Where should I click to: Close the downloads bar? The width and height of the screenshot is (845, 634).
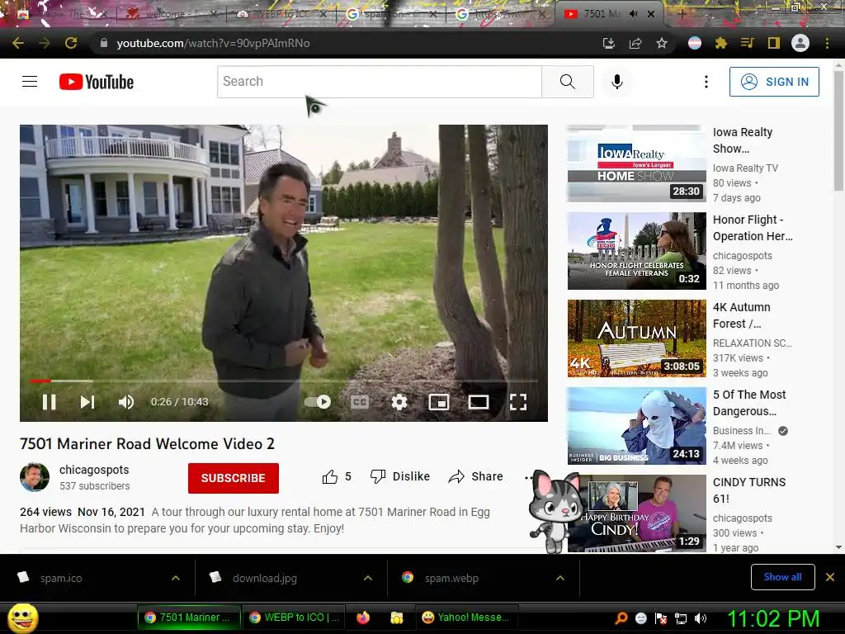[x=830, y=577]
